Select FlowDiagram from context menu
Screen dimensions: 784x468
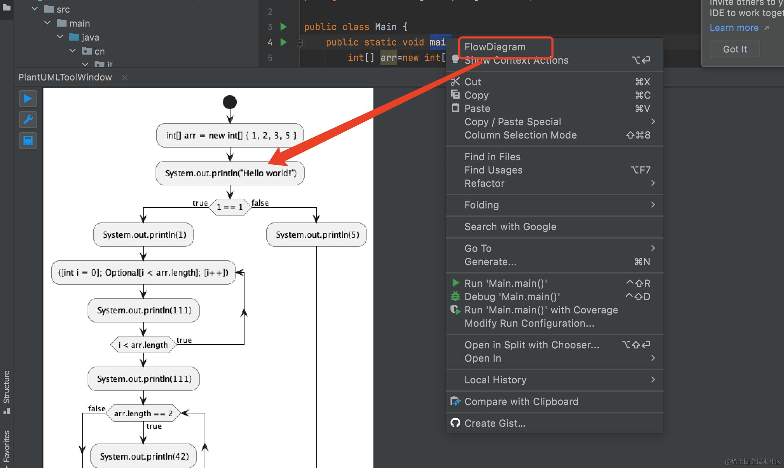click(x=495, y=47)
